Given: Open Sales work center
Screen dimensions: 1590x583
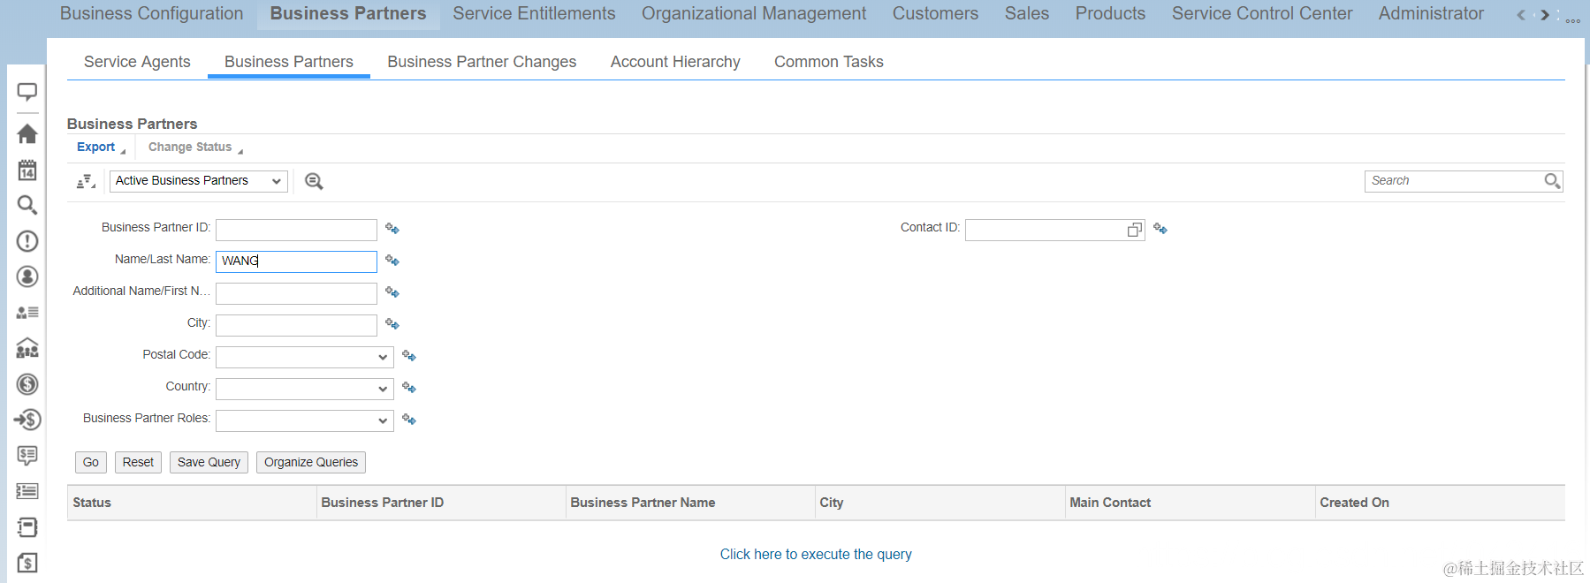Looking at the screenshot, I should [x=1027, y=13].
